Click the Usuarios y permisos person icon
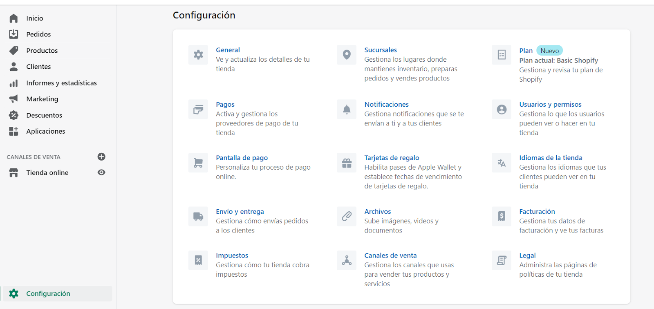The width and height of the screenshot is (654, 309). (x=502, y=109)
